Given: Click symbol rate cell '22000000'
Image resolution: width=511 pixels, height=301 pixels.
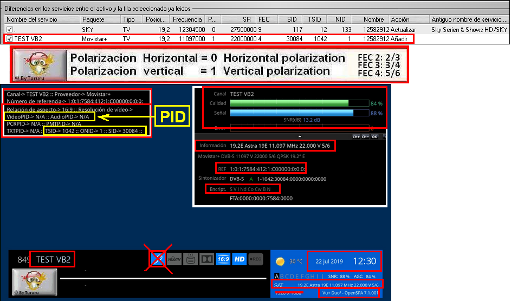Looking at the screenshot, I should (x=243, y=39).
